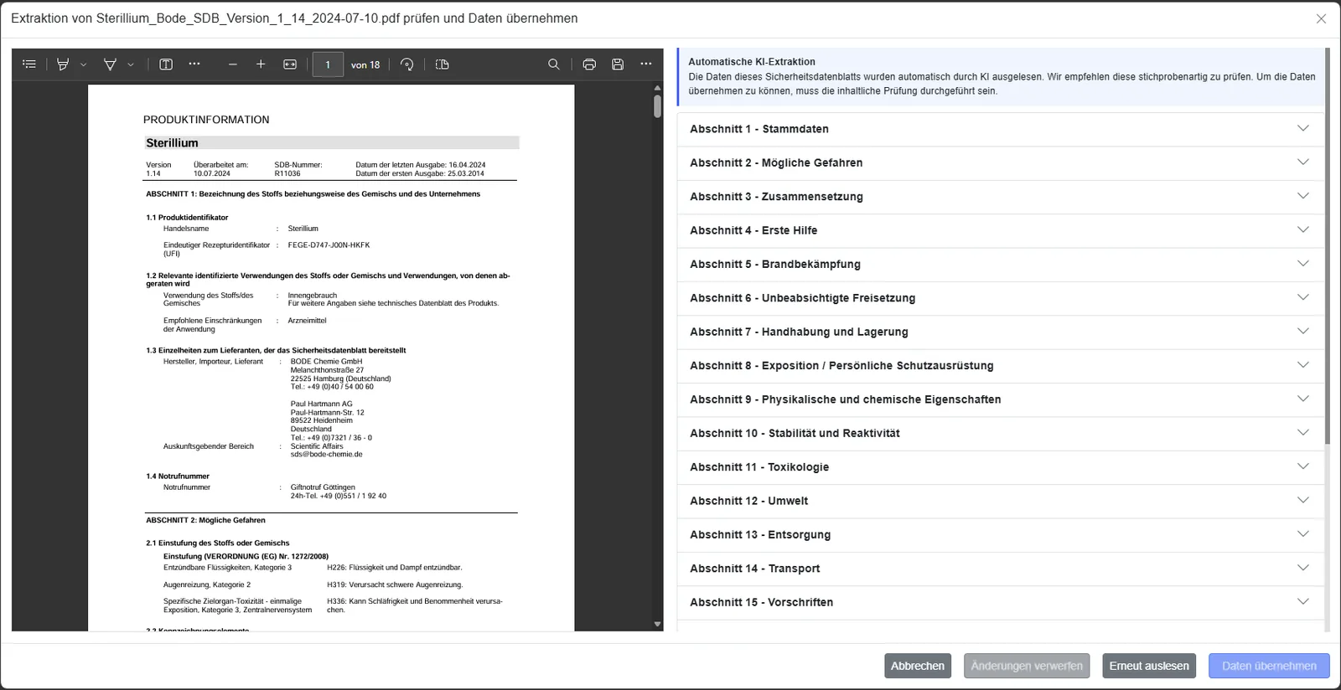The width and height of the screenshot is (1341, 690).
Task: Click the 'von 18' page count label
Action: [x=365, y=64]
